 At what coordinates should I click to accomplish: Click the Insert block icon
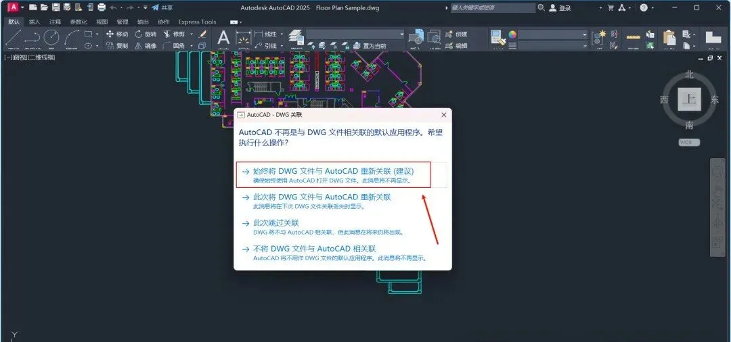point(416,38)
